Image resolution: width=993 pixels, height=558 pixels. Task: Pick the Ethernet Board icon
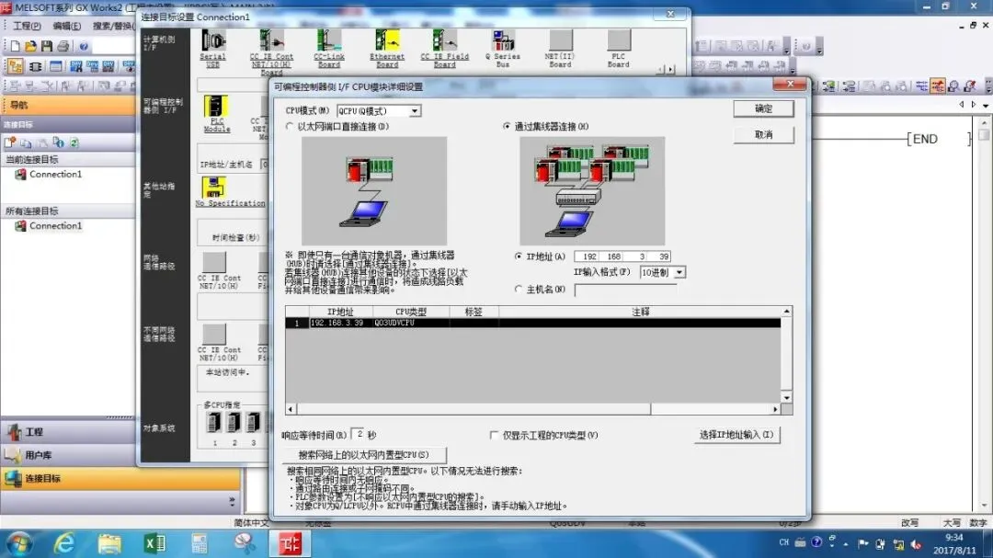tap(387, 41)
